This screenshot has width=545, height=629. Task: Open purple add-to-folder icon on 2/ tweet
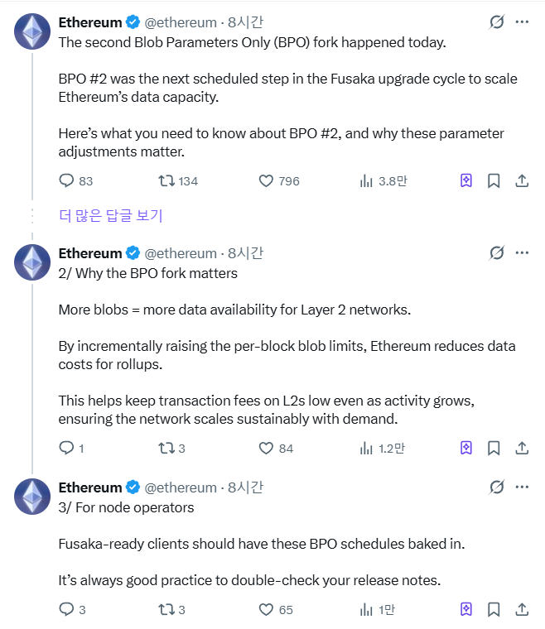466,448
